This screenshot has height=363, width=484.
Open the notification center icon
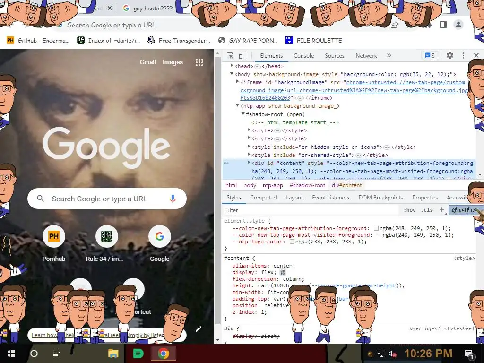point(469,354)
